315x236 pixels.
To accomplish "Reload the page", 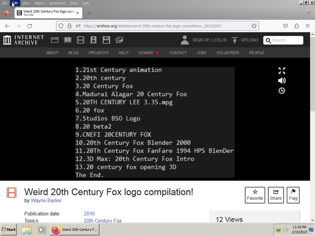I will [30, 26].
